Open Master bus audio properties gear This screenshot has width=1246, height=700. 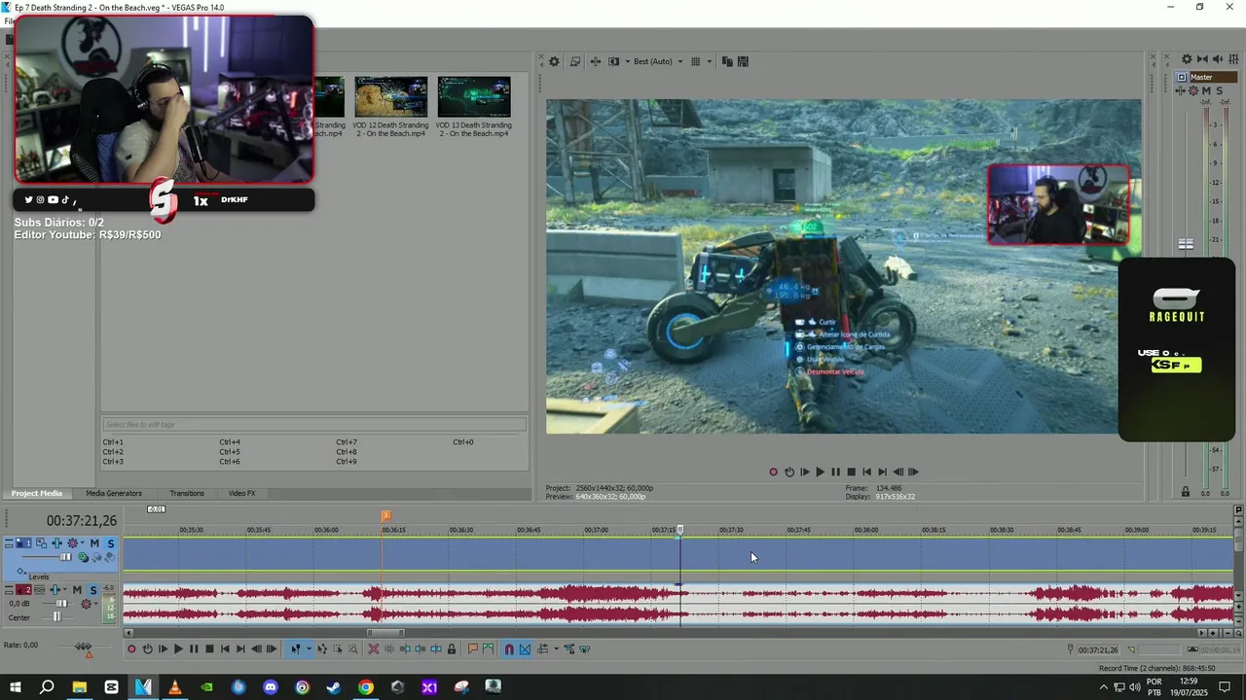point(1187,59)
